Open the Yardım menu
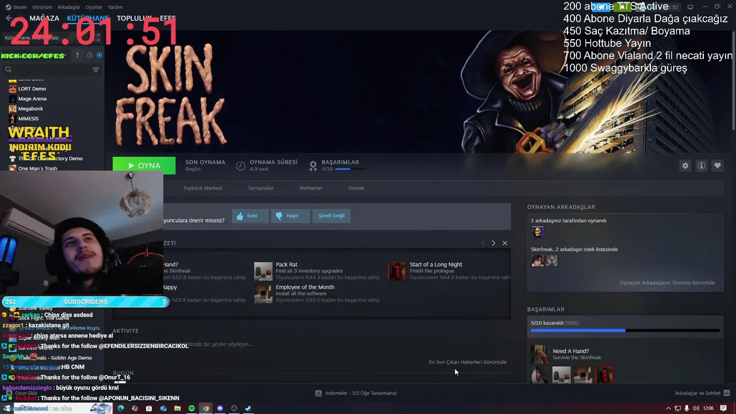 [115, 7]
